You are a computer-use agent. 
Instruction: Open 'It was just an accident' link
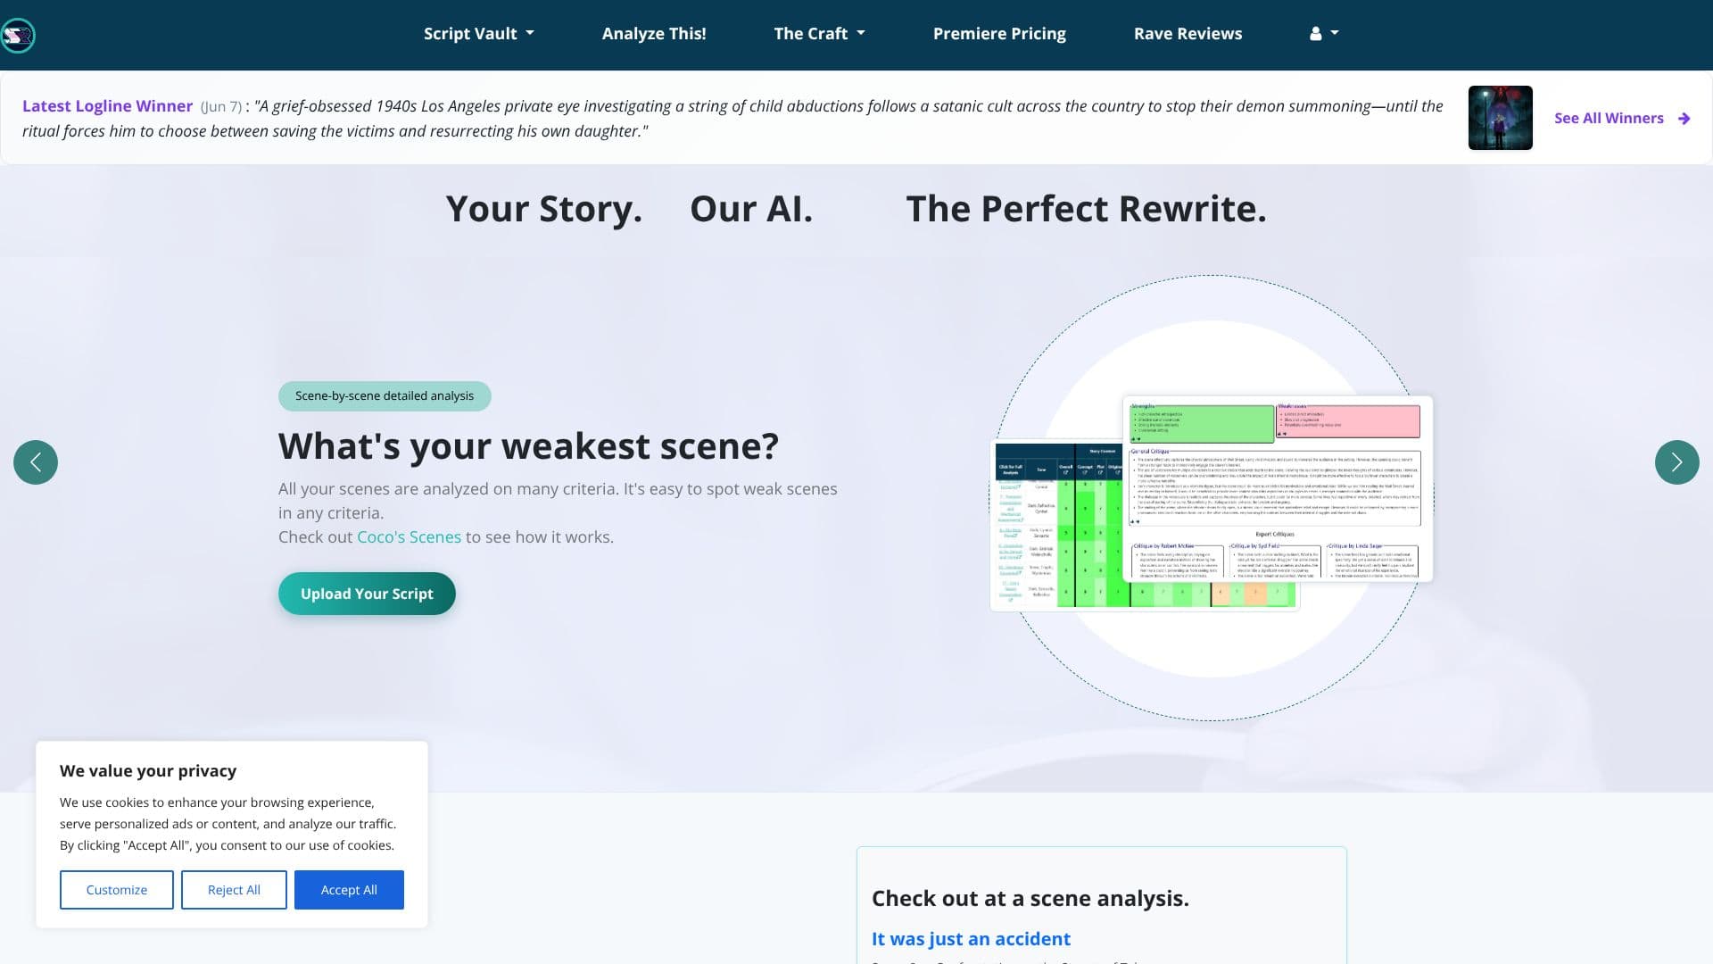click(x=971, y=939)
